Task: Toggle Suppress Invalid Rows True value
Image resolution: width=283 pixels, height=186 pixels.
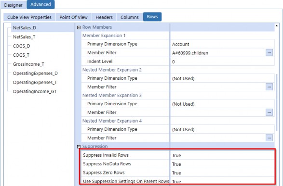Action: [222, 155]
